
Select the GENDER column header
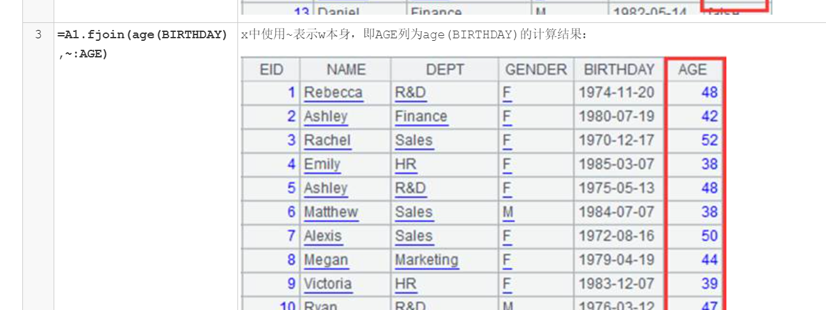(535, 70)
